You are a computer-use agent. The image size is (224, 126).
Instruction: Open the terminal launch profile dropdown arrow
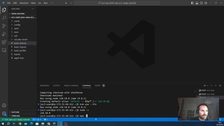pyautogui.click(x=208, y=85)
